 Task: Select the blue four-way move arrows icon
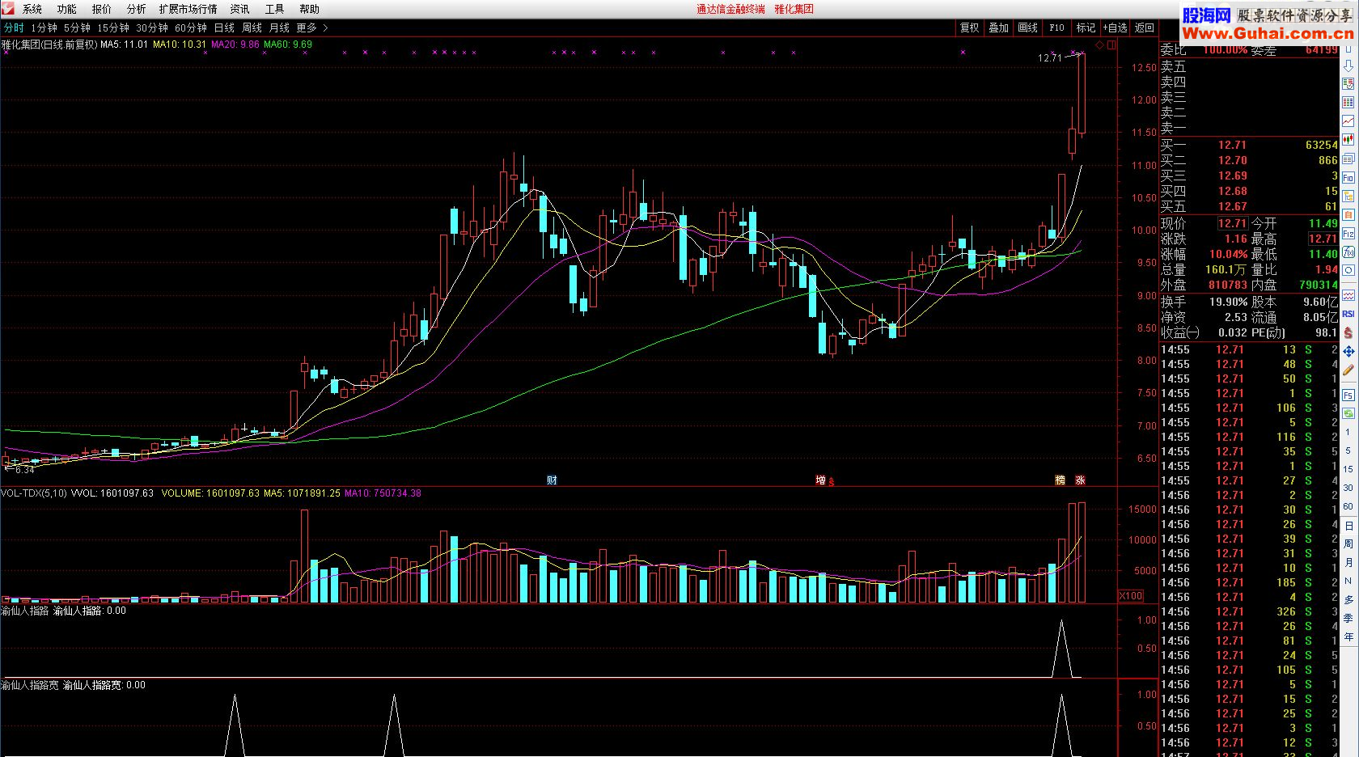(x=1348, y=352)
